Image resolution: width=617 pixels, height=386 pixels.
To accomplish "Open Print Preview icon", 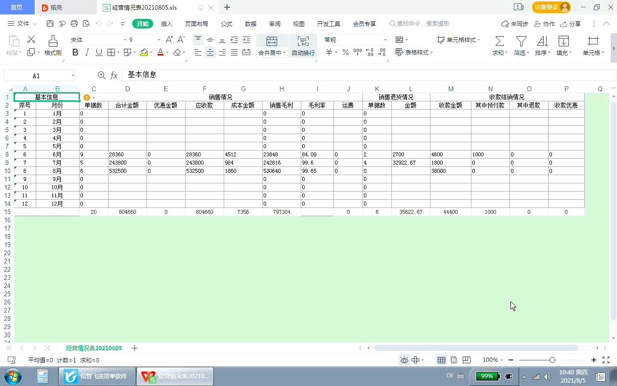I will (x=86, y=24).
